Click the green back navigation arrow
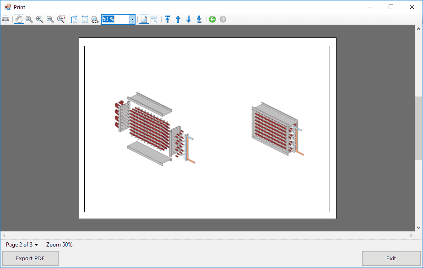Viewport: 423px width, 268px height. pos(212,19)
